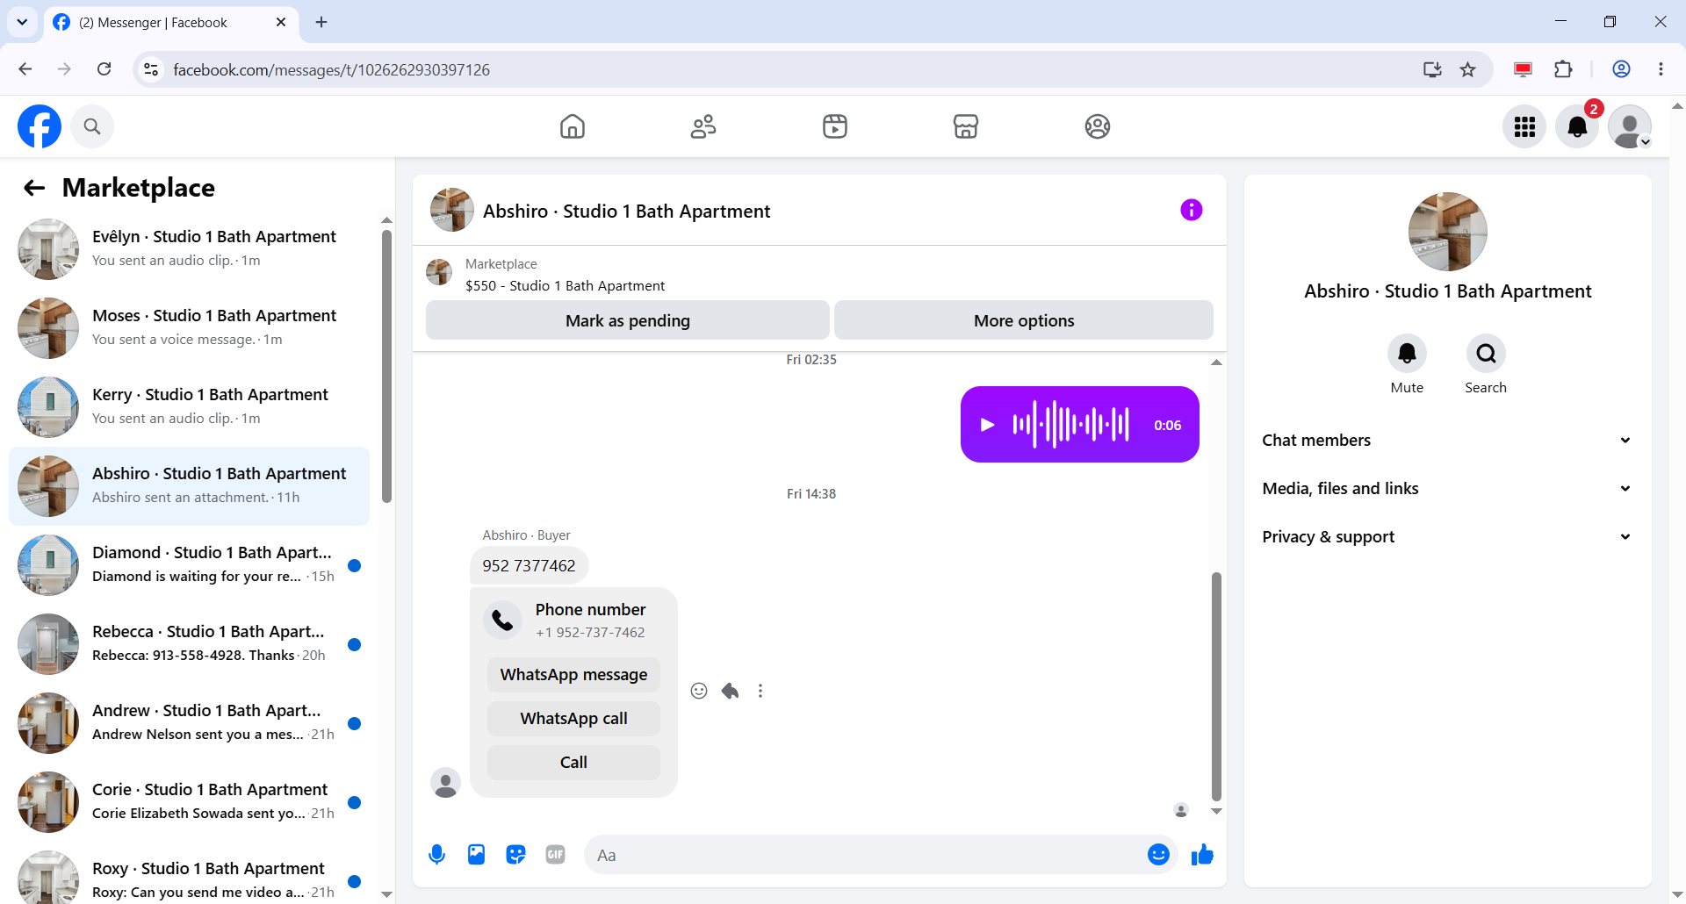Open the browser extensions menu

pos(1563,69)
